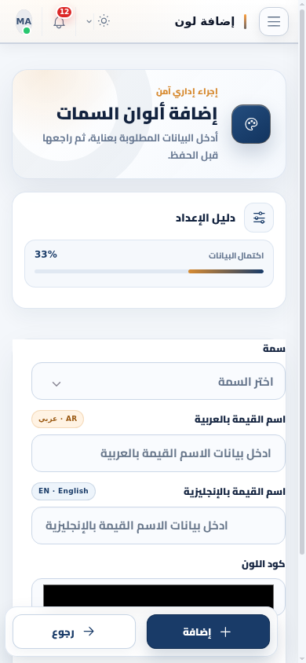Click the sliders setup guide icon
This screenshot has width=306, height=663.
pos(259,218)
